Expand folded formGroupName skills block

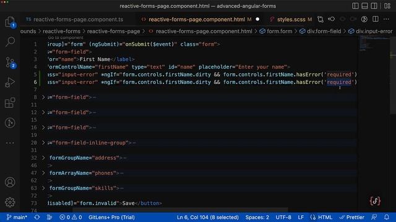(x=43, y=188)
